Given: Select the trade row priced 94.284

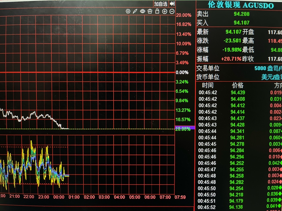Looking at the screenshot, I should coord(240,150).
